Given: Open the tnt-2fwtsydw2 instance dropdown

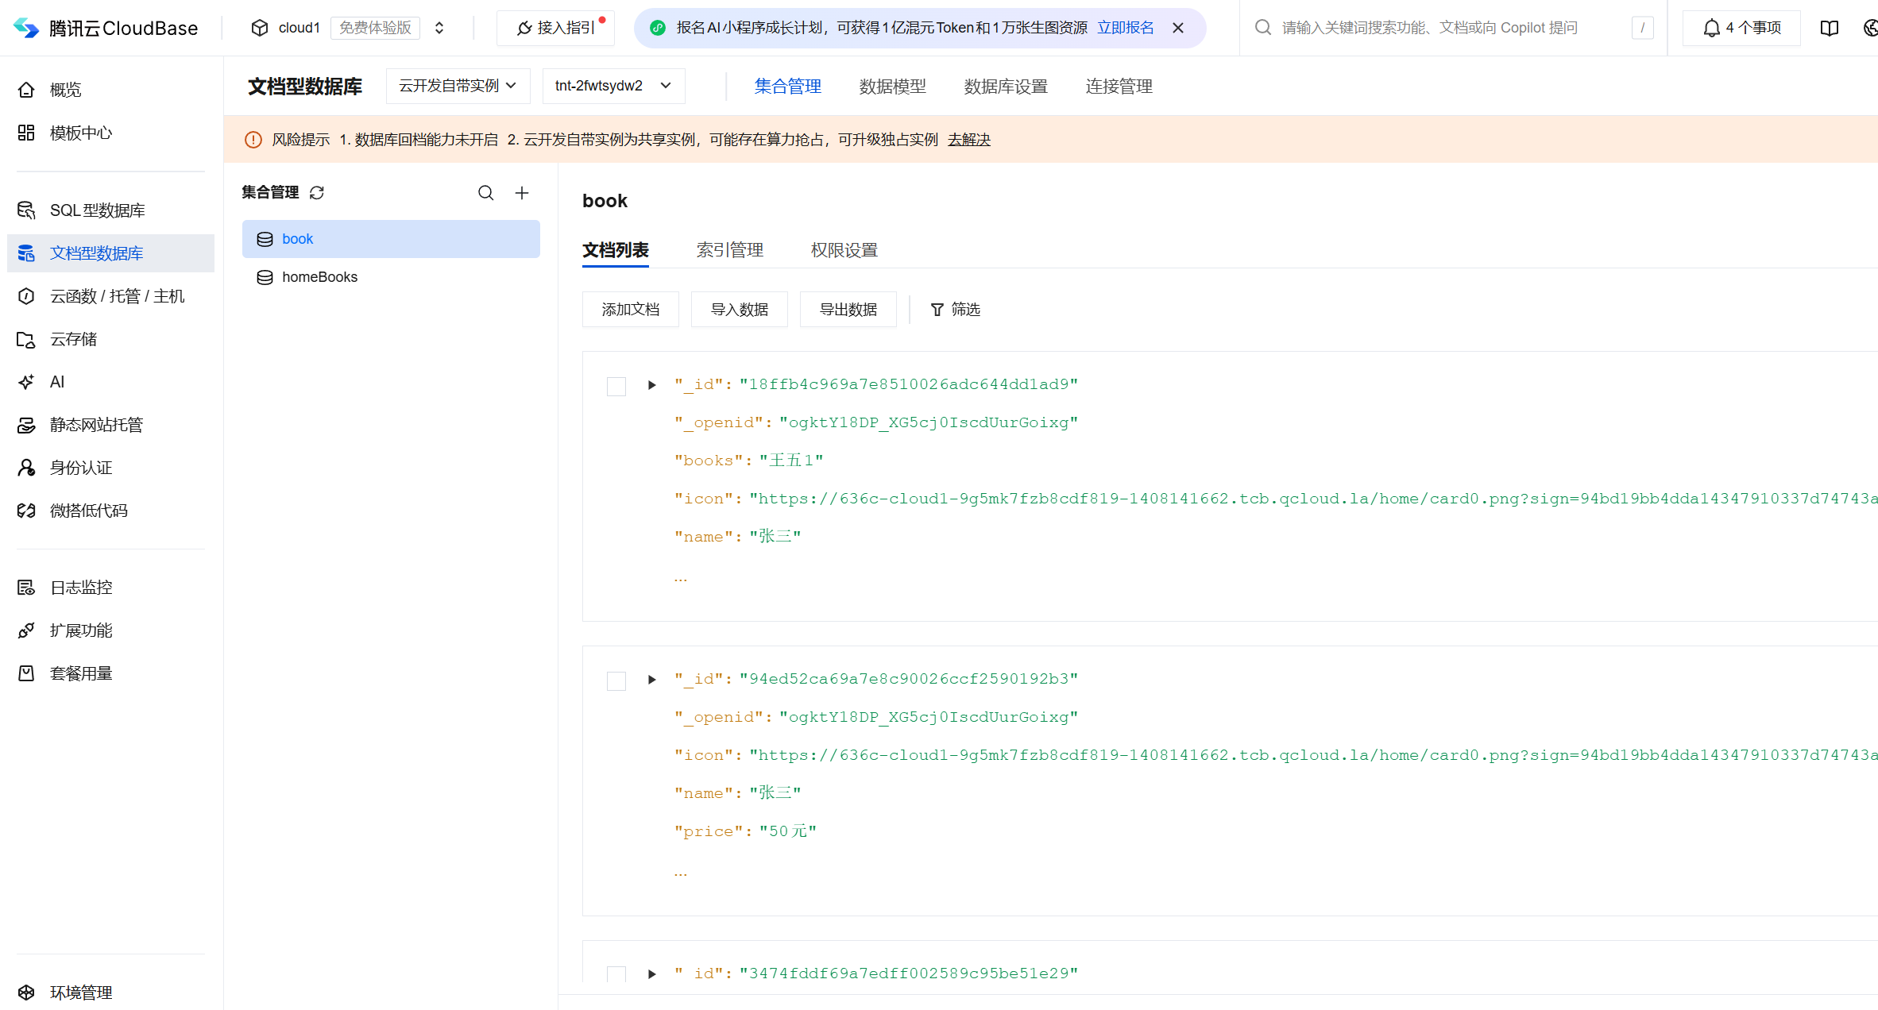Looking at the screenshot, I should 613,86.
